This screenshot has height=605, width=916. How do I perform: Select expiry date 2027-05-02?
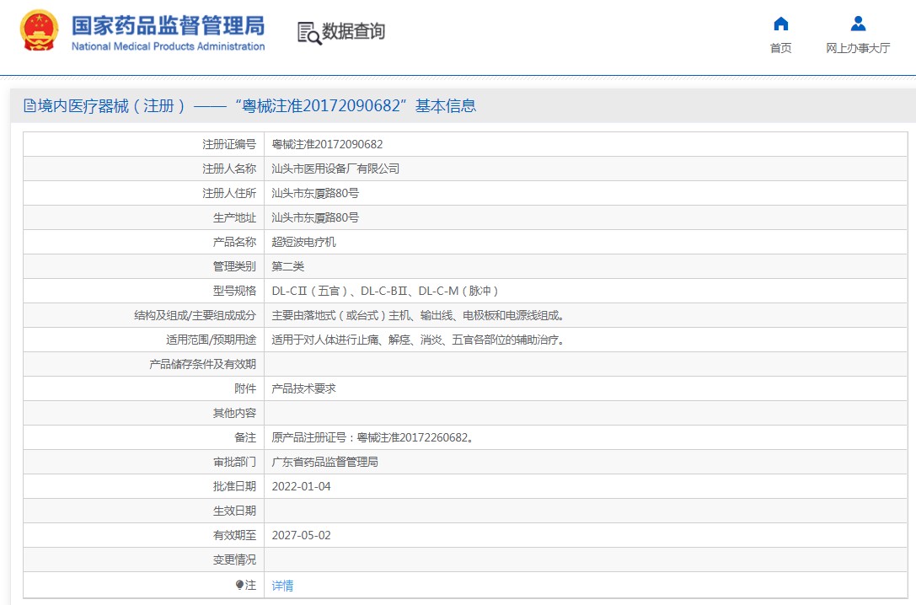[x=301, y=536]
